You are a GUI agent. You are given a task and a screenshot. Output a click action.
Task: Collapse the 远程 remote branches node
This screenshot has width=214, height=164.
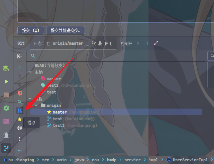30,99
